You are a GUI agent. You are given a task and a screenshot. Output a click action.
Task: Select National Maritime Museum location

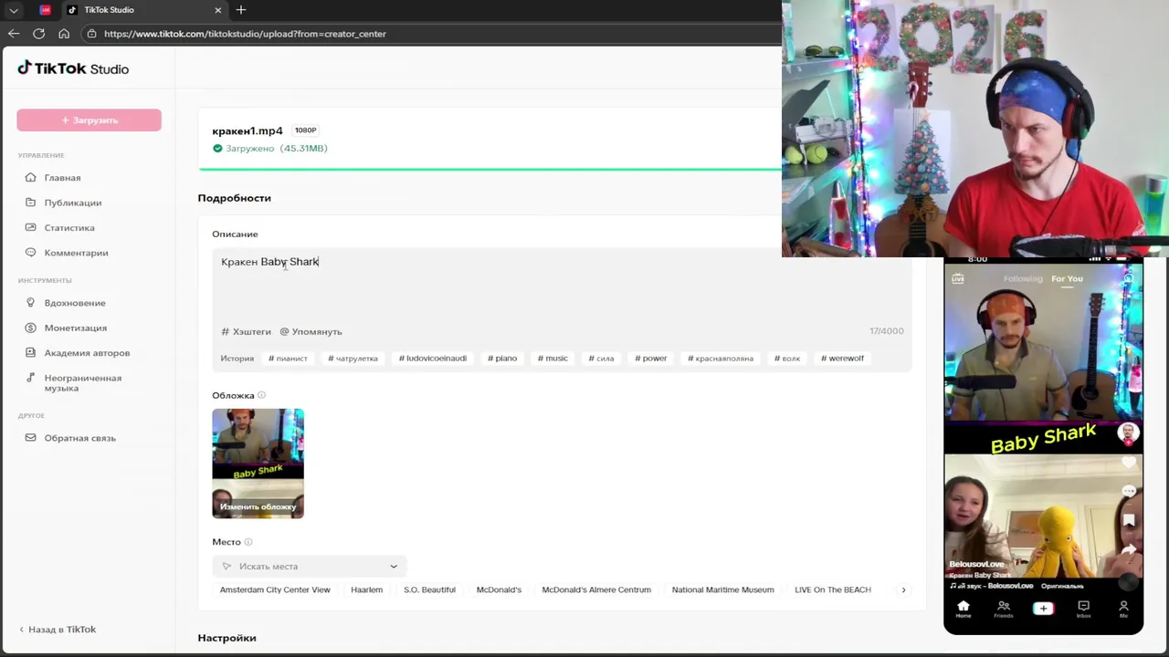[x=722, y=590]
